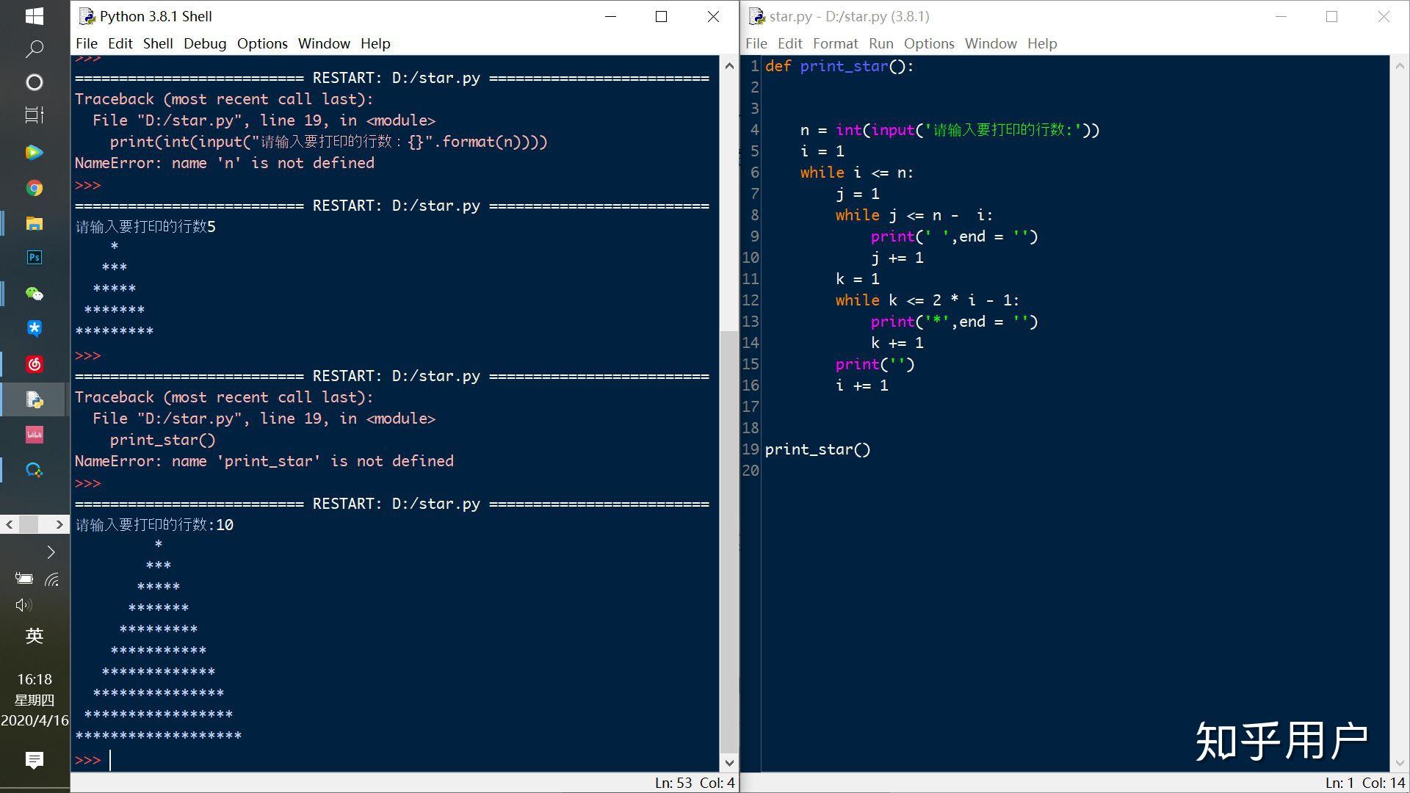
Task: Open Options menu in star.py editor
Action: click(x=929, y=43)
